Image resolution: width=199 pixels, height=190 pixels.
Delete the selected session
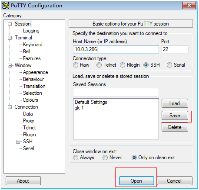click(x=175, y=127)
